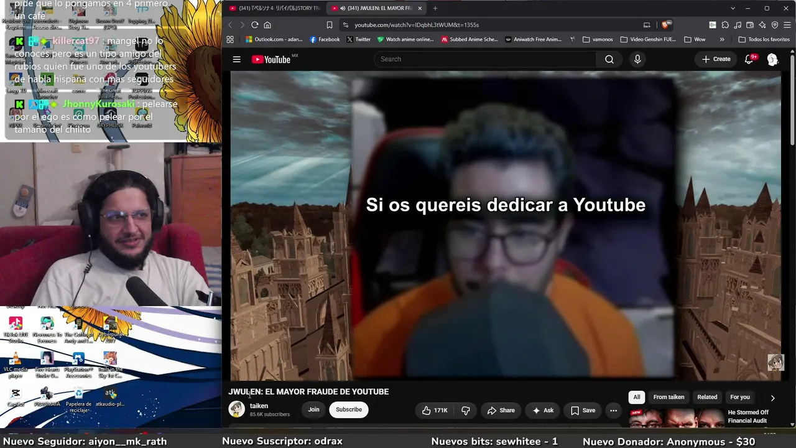This screenshot has width=796, height=448.
Task: Select the VLC media player desktop icon
Action: click(x=16, y=365)
